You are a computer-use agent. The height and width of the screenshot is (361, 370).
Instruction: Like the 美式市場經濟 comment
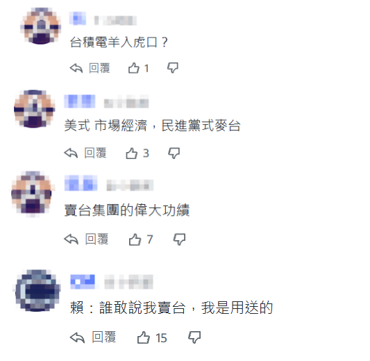[131, 153]
